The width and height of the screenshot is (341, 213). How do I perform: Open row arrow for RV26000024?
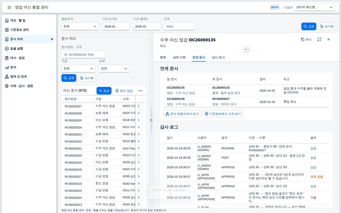[139, 127]
